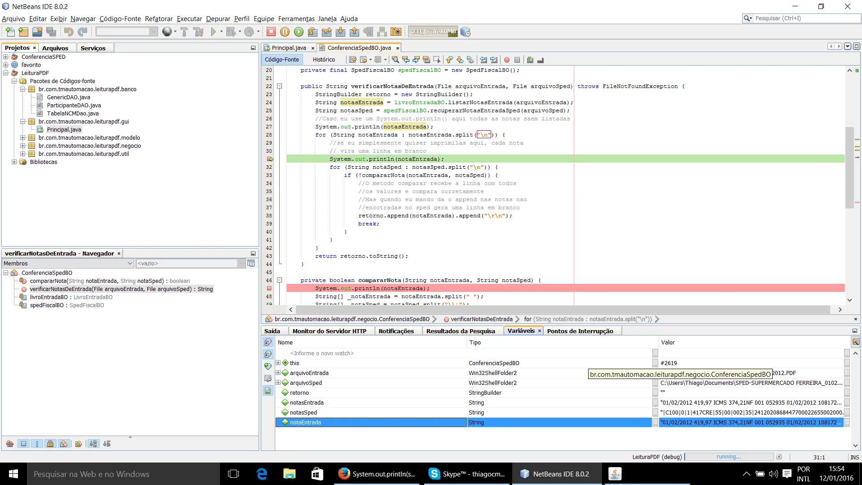Image resolution: width=862 pixels, height=485 pixels.
Task: Toggle Show Static Members lock filter in Navigator
Action: pyautogui.click(x=50, y=444)
